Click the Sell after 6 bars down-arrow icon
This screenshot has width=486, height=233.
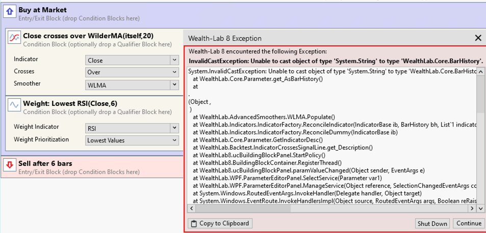(10, 165)
